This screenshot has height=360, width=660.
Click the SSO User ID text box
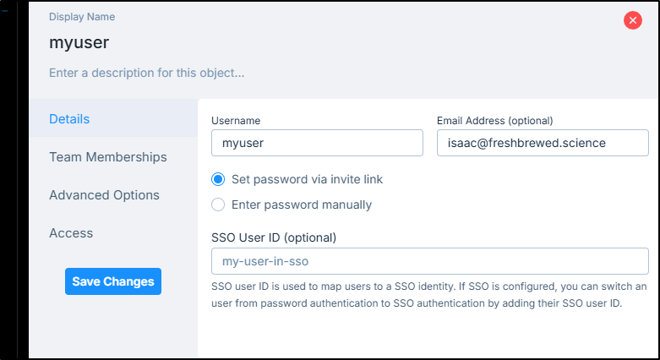click(x=430, y=261)
